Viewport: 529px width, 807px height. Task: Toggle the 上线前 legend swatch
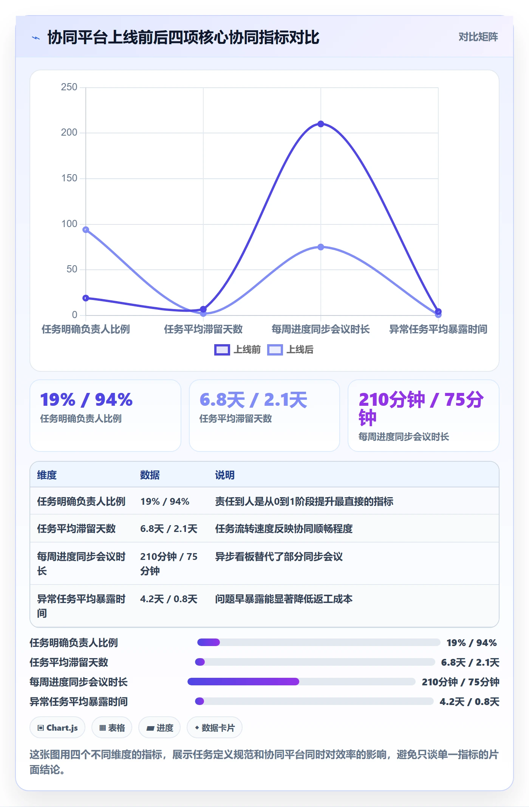(x=222, y=350)
